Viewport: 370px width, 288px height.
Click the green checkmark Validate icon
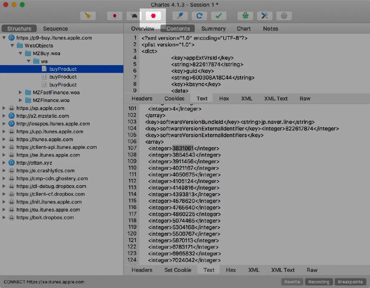(x=219, y=16)
